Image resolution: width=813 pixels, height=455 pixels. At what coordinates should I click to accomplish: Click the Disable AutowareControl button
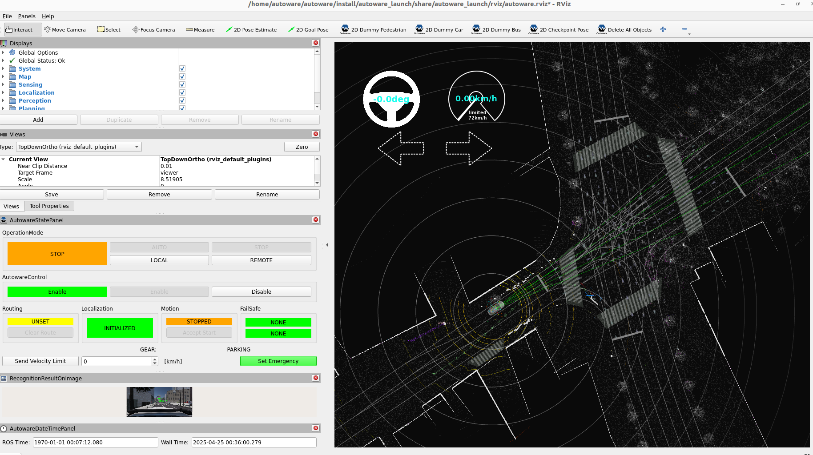tap(261, 291)
